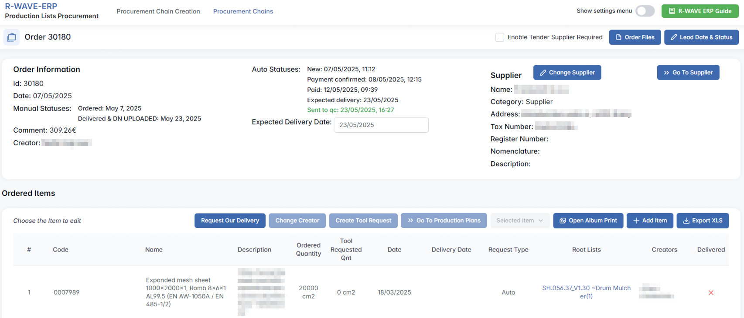744x318 pixels.
Task: Click the Expected Delivery Date field
Action: tap(381, 125)
